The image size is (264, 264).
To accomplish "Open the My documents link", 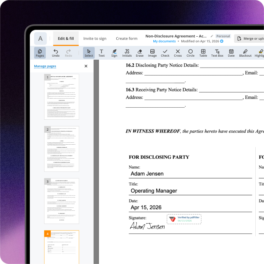I will tap(164, 41).
